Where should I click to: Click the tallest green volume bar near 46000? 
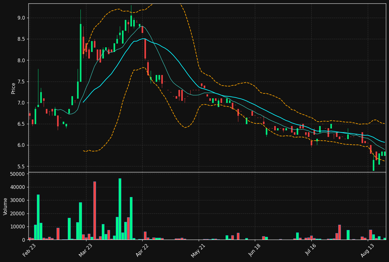click(x=120, y=209)
